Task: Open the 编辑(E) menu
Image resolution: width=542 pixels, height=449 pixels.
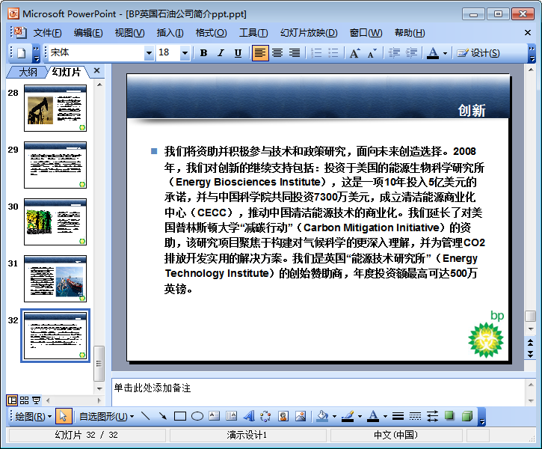Action: (88, 33)
